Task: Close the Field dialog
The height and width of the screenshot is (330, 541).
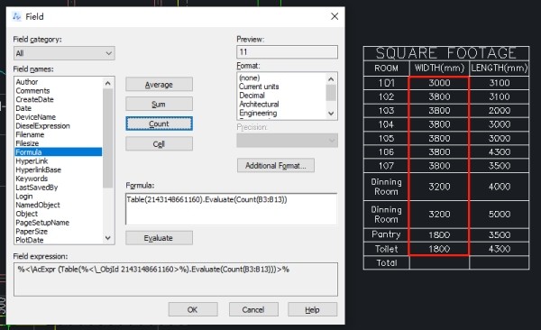Action: coord(335,16)
